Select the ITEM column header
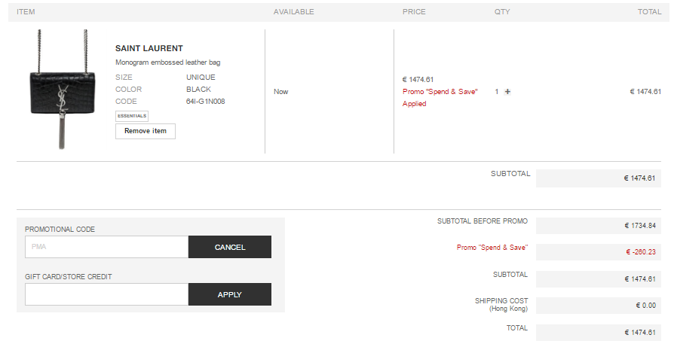This screenshot has width=674, height=350. click(x=26, y=12)
